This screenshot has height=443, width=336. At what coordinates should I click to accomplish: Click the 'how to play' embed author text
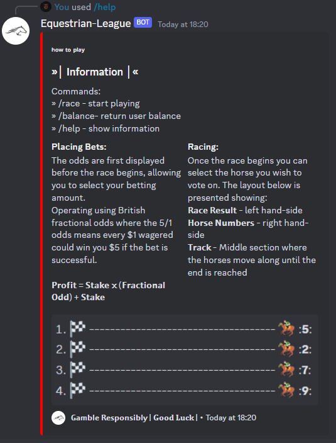coord(68,50)
